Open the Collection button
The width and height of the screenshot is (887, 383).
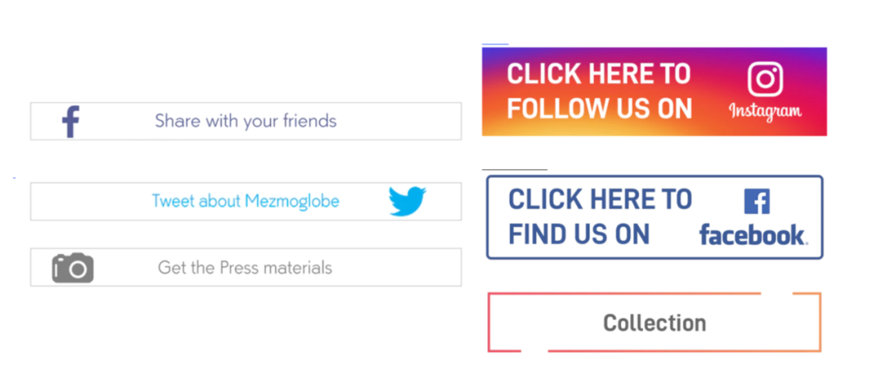[x=655, y=322]
